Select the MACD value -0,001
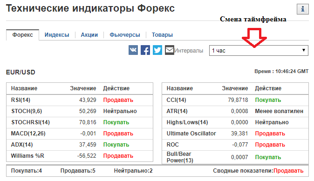 pyautogui.click(x=88, y=134)
